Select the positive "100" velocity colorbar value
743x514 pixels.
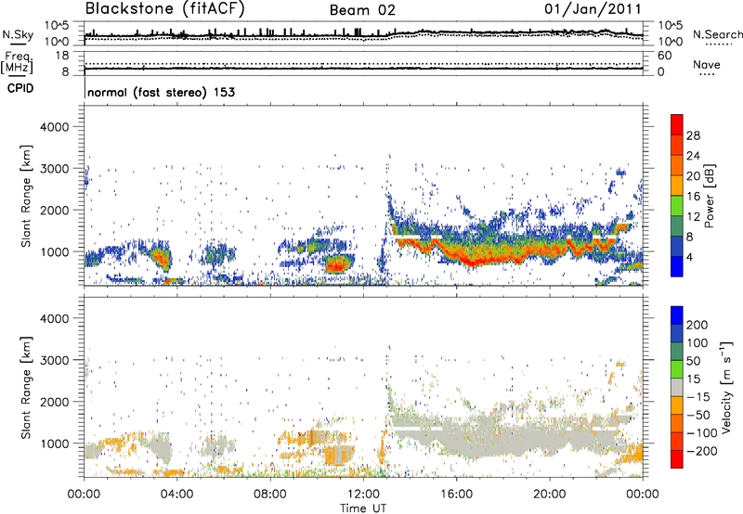(x=697, y=343)
